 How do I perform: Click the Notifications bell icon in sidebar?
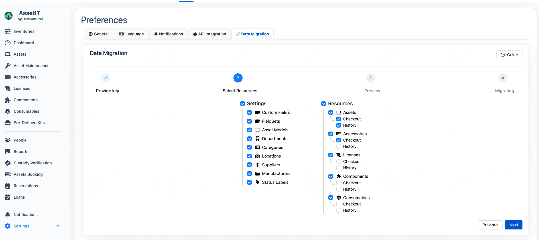[x=8, y=215]
